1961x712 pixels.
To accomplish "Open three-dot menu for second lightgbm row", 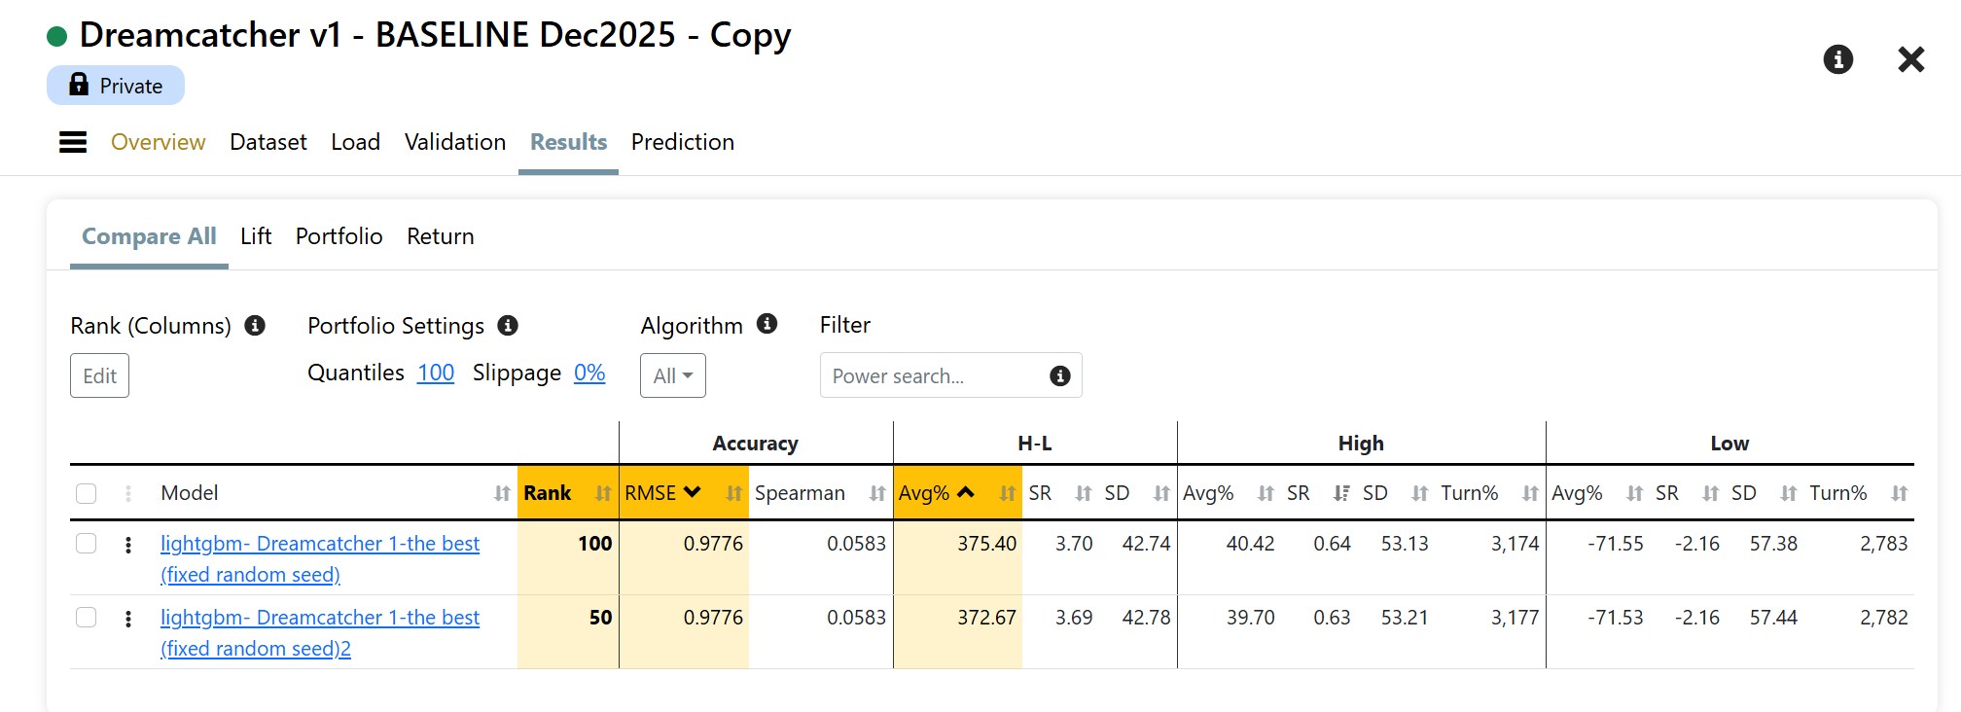I will point(128,619).
